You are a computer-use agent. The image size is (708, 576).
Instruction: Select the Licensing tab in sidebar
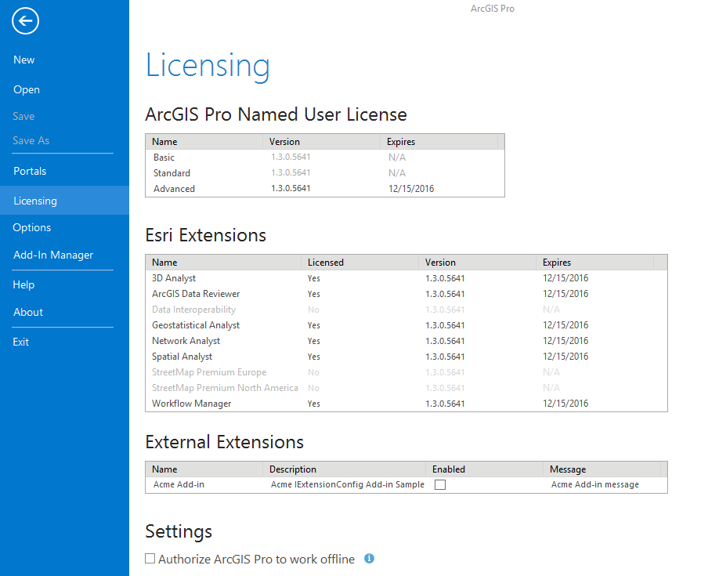coord(35,201)
